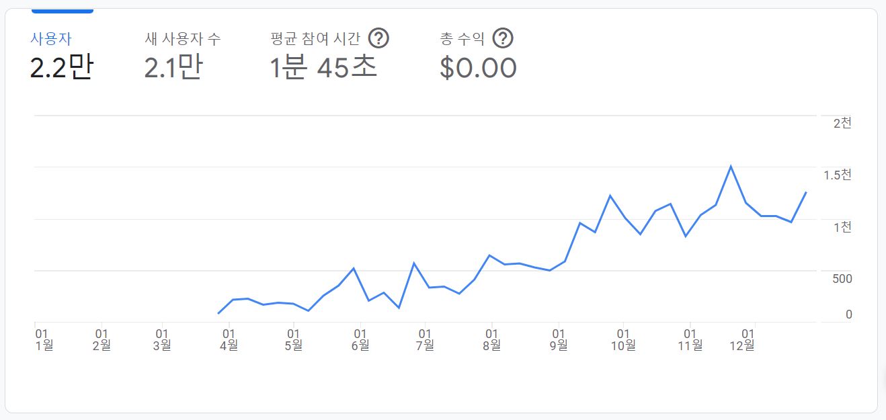This screenshot has height=420, width=886.
Task: Click the help icon next to 총 수익
Action: (503, 39)
